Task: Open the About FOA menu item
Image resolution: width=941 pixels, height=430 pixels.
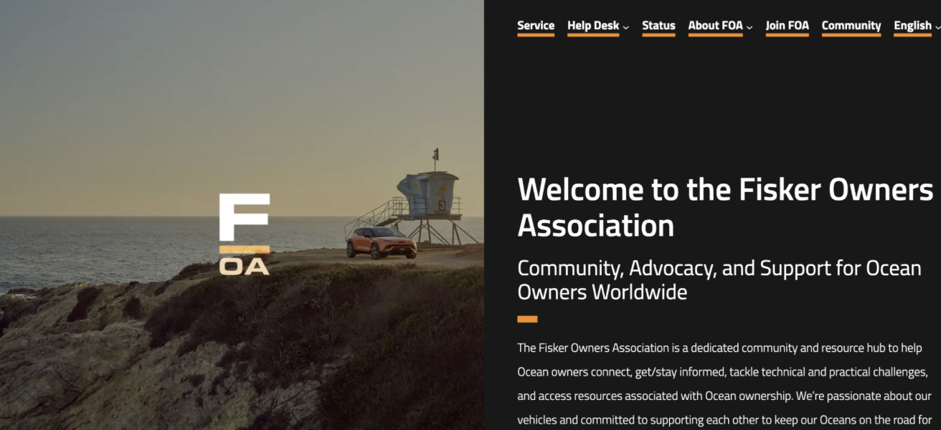Action: [x=715, y=26]
